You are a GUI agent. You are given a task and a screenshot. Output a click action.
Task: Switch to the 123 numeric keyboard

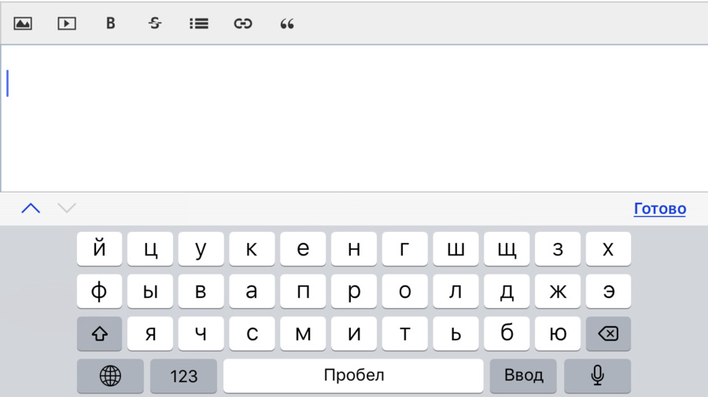click(184, 376)
